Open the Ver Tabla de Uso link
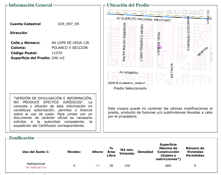Viewport: 221px width, 175px height. click(36, 167)
